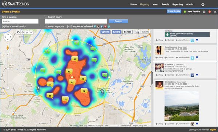
Task: Open Mapping in top navigation
Action: click(145, 4)
